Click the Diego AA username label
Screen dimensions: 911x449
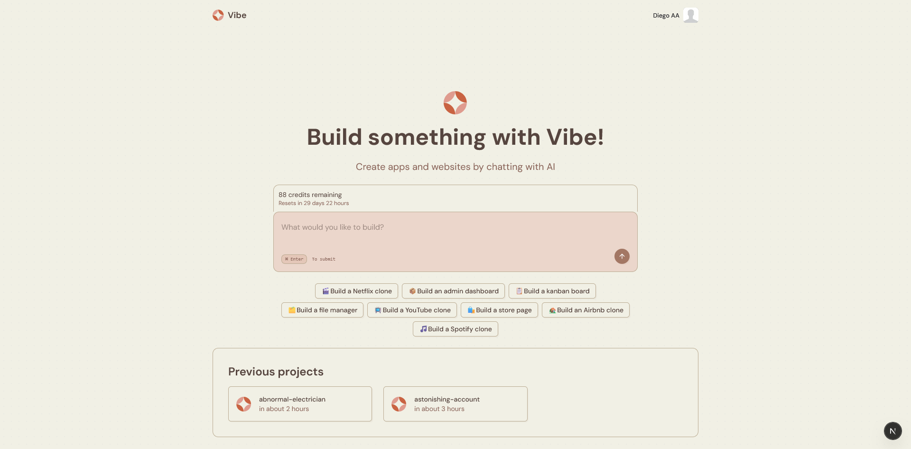pos(666,16)
